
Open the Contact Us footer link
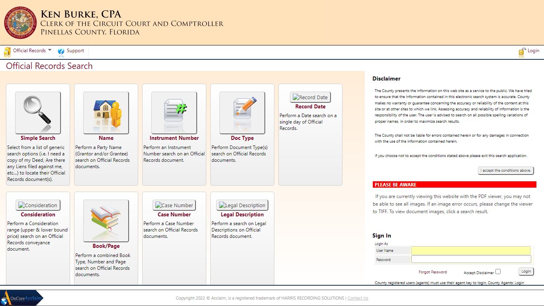pyautogui.click(x=358, y=298)
